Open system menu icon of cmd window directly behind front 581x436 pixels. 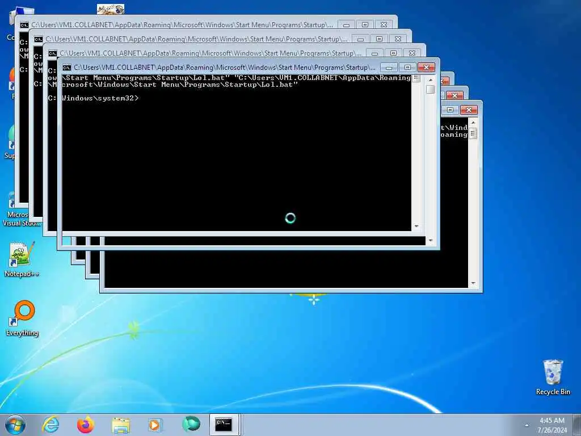click(53, 53)
